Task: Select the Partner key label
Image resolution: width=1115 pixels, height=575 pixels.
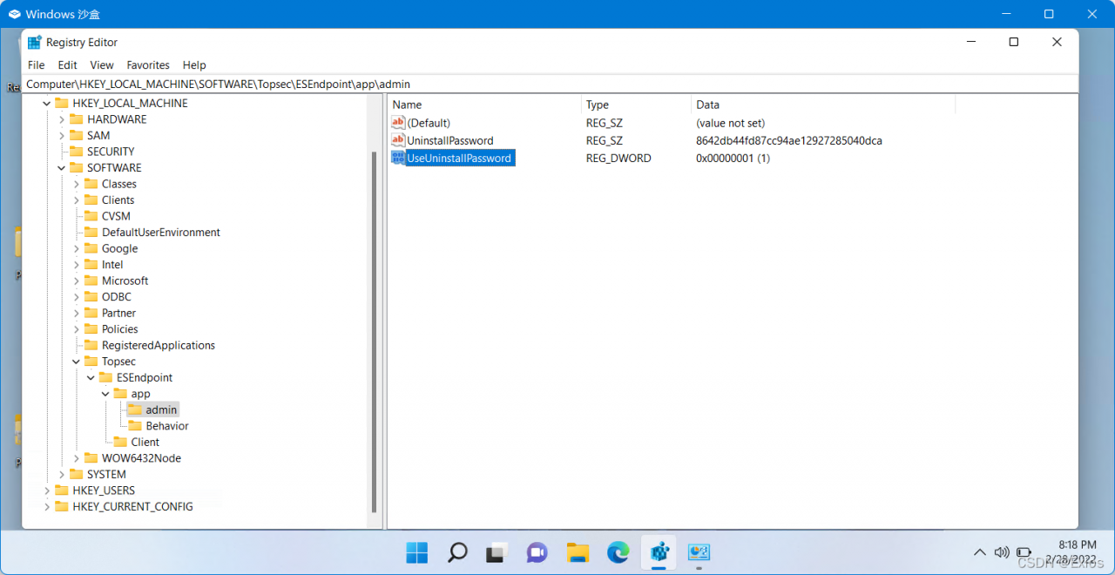Action: (118, 313)
